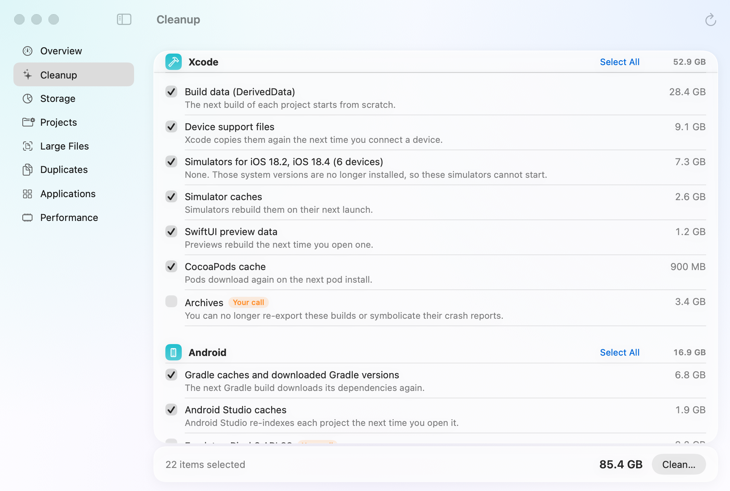Uncheck CocoaPods cache
The width and height of the screenshot is (730, 491).
pyautogui.click(x=171, y=266)
